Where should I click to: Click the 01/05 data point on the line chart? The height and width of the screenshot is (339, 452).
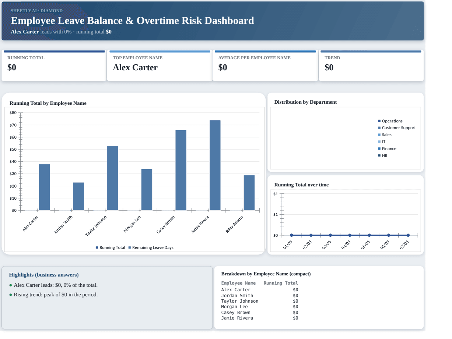tap(292, 235)
